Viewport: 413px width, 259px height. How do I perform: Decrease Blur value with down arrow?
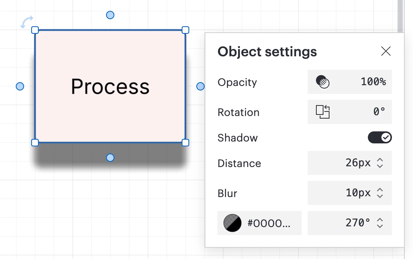pos(380,196)
